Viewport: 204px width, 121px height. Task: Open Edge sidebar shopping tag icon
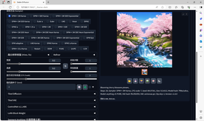coord(201,19)
